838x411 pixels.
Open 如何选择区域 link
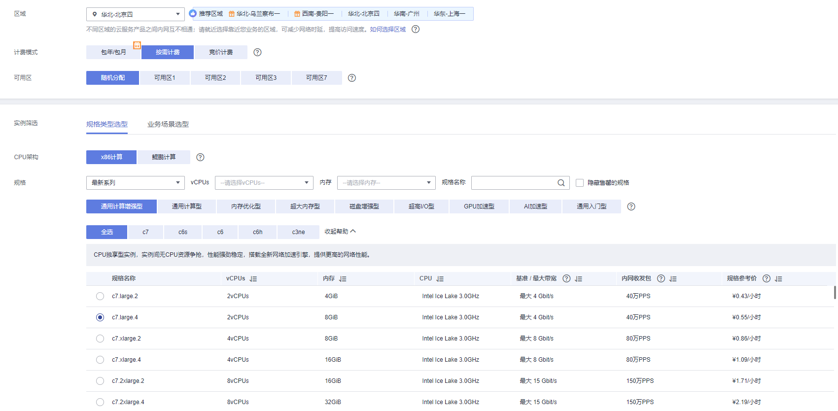(388, 30)
